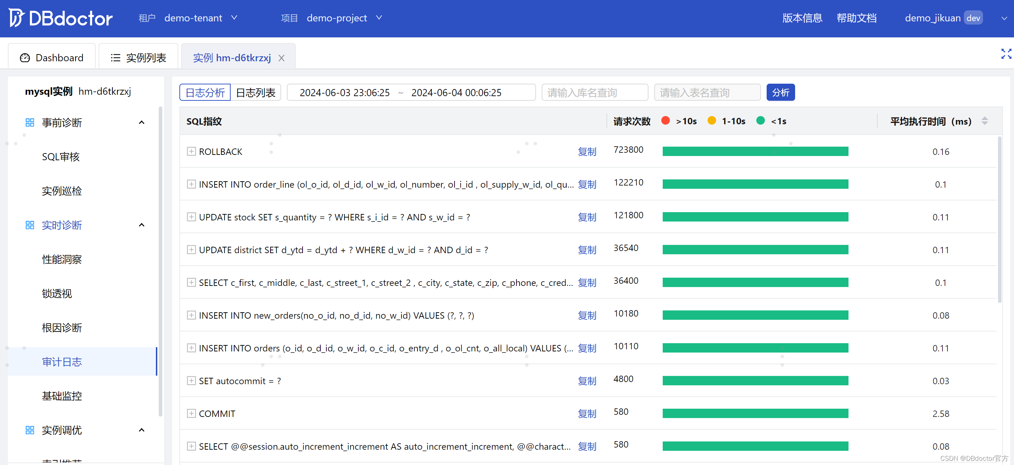Collapse the 实时诊断 menu section
Viewport: 1014px width, 465px height.
142,225
